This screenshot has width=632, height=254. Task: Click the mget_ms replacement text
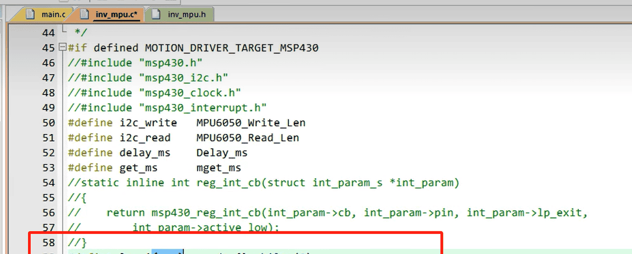click(x=219, y=168)
